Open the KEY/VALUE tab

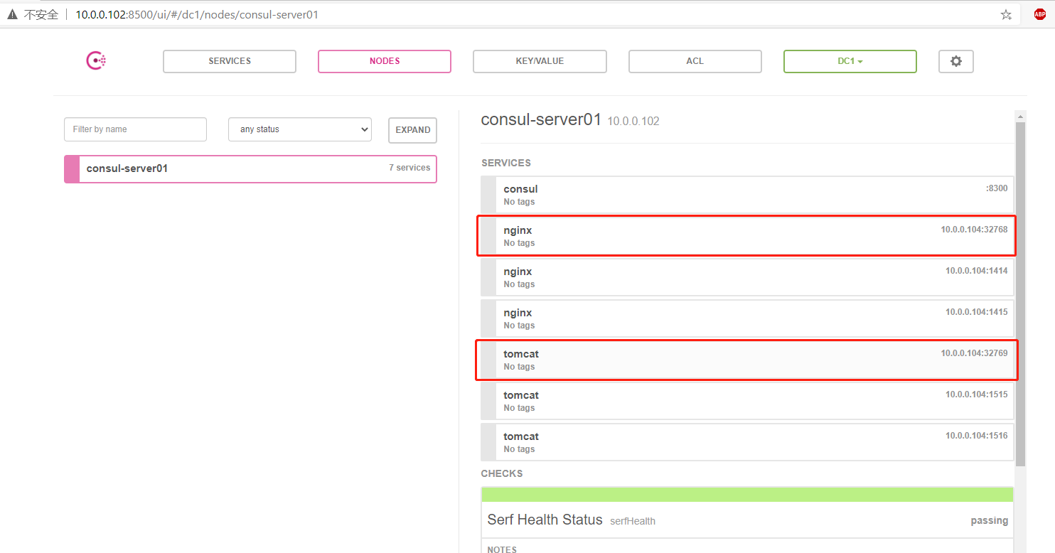(540, 61)
